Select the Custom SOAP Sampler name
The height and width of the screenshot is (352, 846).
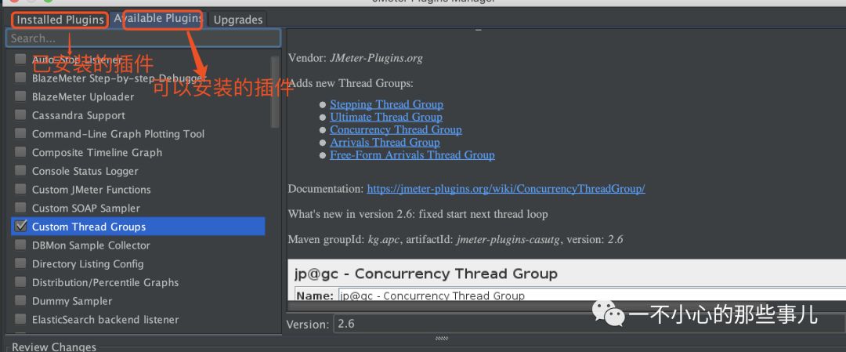coord(86,209)
